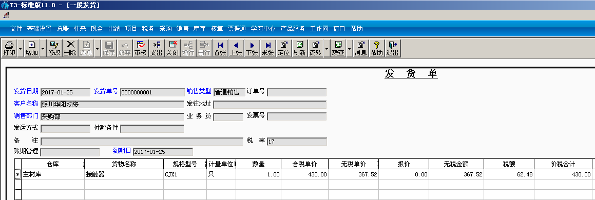
Task: Select the quantity cell 1.00
Action: point(258,174)
